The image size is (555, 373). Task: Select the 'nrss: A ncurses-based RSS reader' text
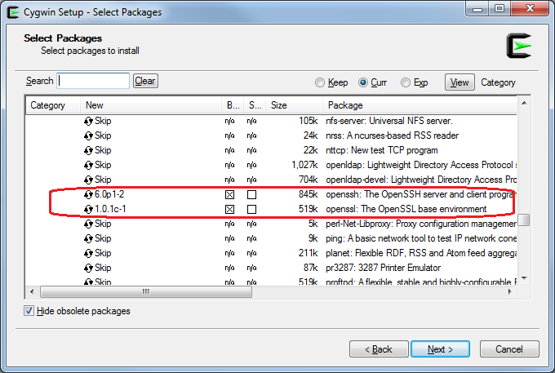point(392,135)
